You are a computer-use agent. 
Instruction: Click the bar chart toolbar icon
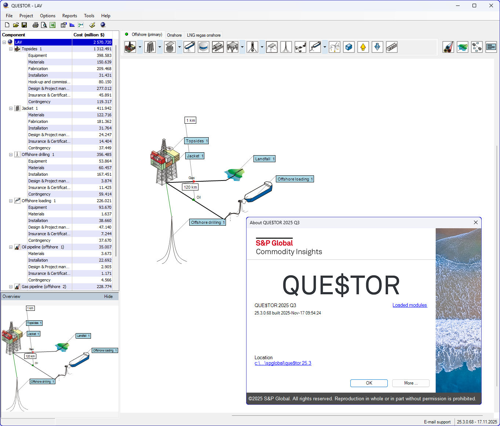pyautogui.click(x=72, y=25)
